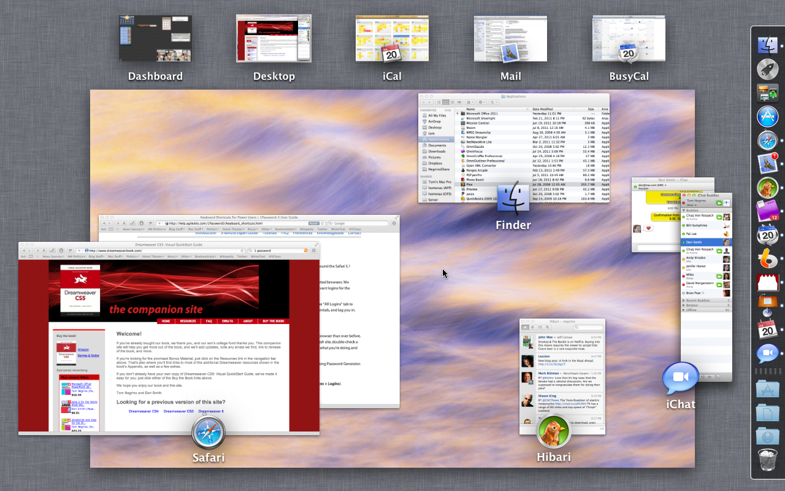This screenshot has width=785, height=491.
Task: Select All My Files in Finder sidebar
Action: coord(437,115)
